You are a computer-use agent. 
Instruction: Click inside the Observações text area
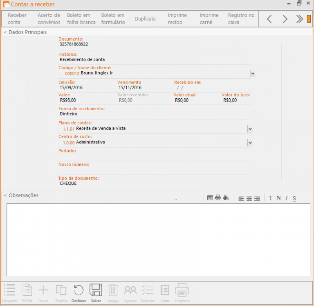point(158,240)
